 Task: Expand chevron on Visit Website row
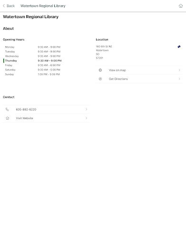87,118
